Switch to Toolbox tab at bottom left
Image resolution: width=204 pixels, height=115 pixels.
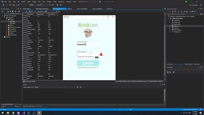[x=4, y=106]
